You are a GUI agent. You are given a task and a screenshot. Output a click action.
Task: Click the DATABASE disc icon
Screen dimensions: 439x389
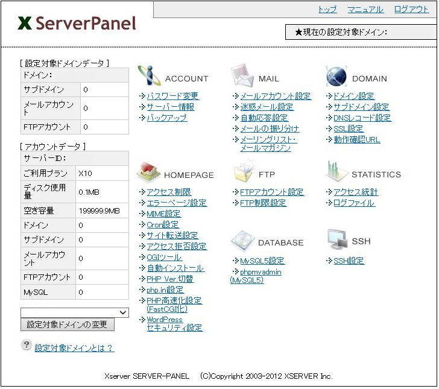tap(242, 241)
